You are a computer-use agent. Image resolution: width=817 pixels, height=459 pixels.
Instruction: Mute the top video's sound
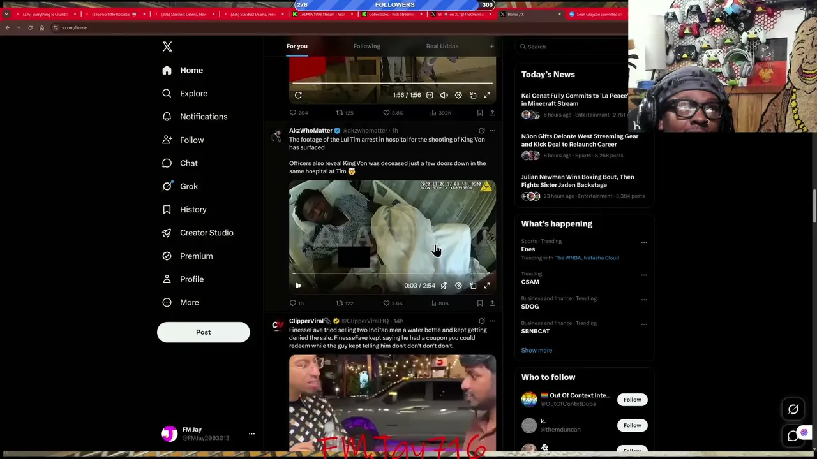click(x=444, y=95)
